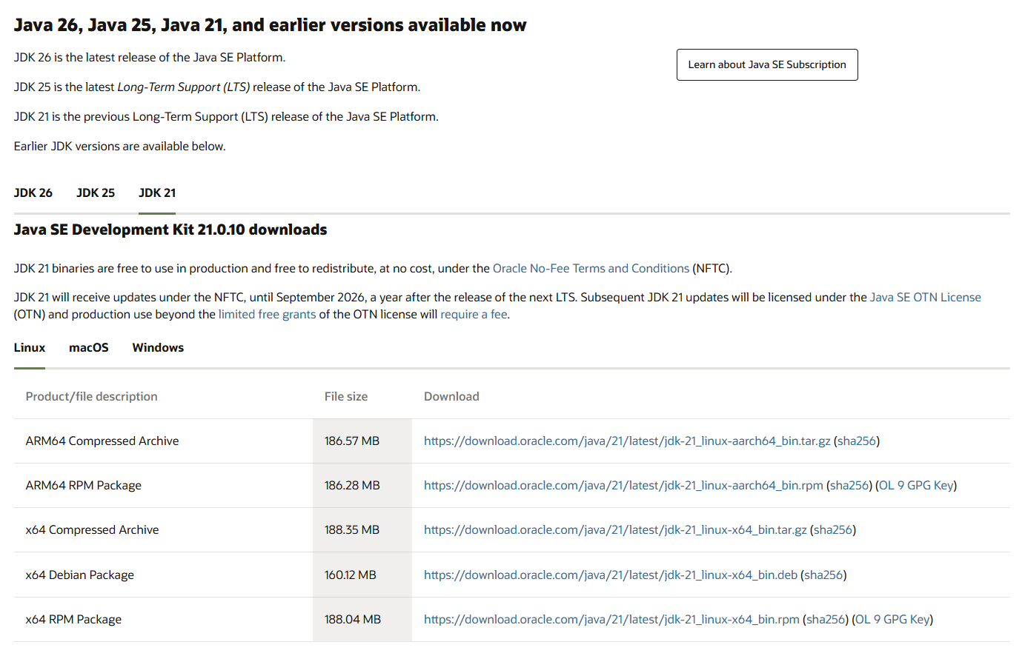This screenshot has width=1025, height=659.
Task: Open OL 9 GPG Key for ARM64 RPM
Action: (916, 486)
